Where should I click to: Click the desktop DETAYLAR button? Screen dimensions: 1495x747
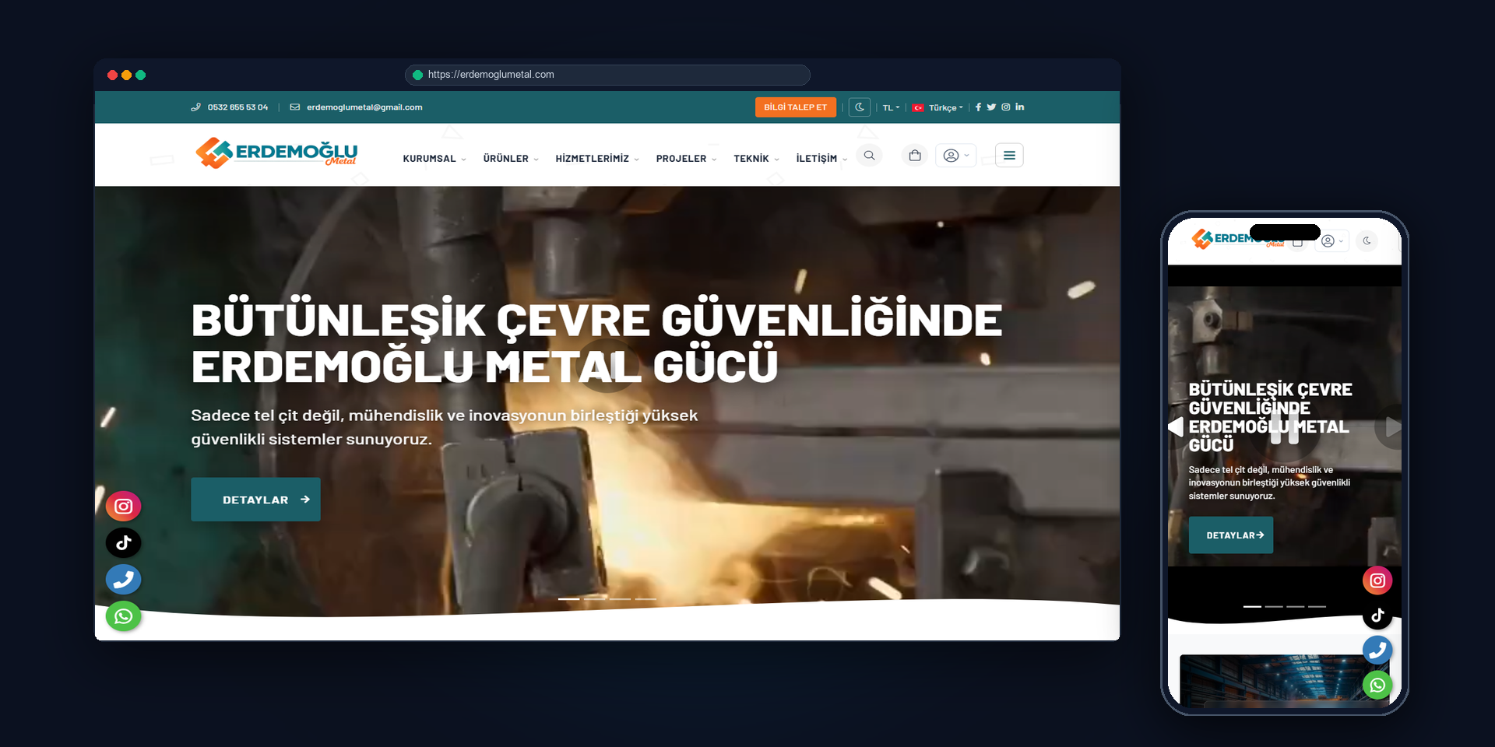255,500
